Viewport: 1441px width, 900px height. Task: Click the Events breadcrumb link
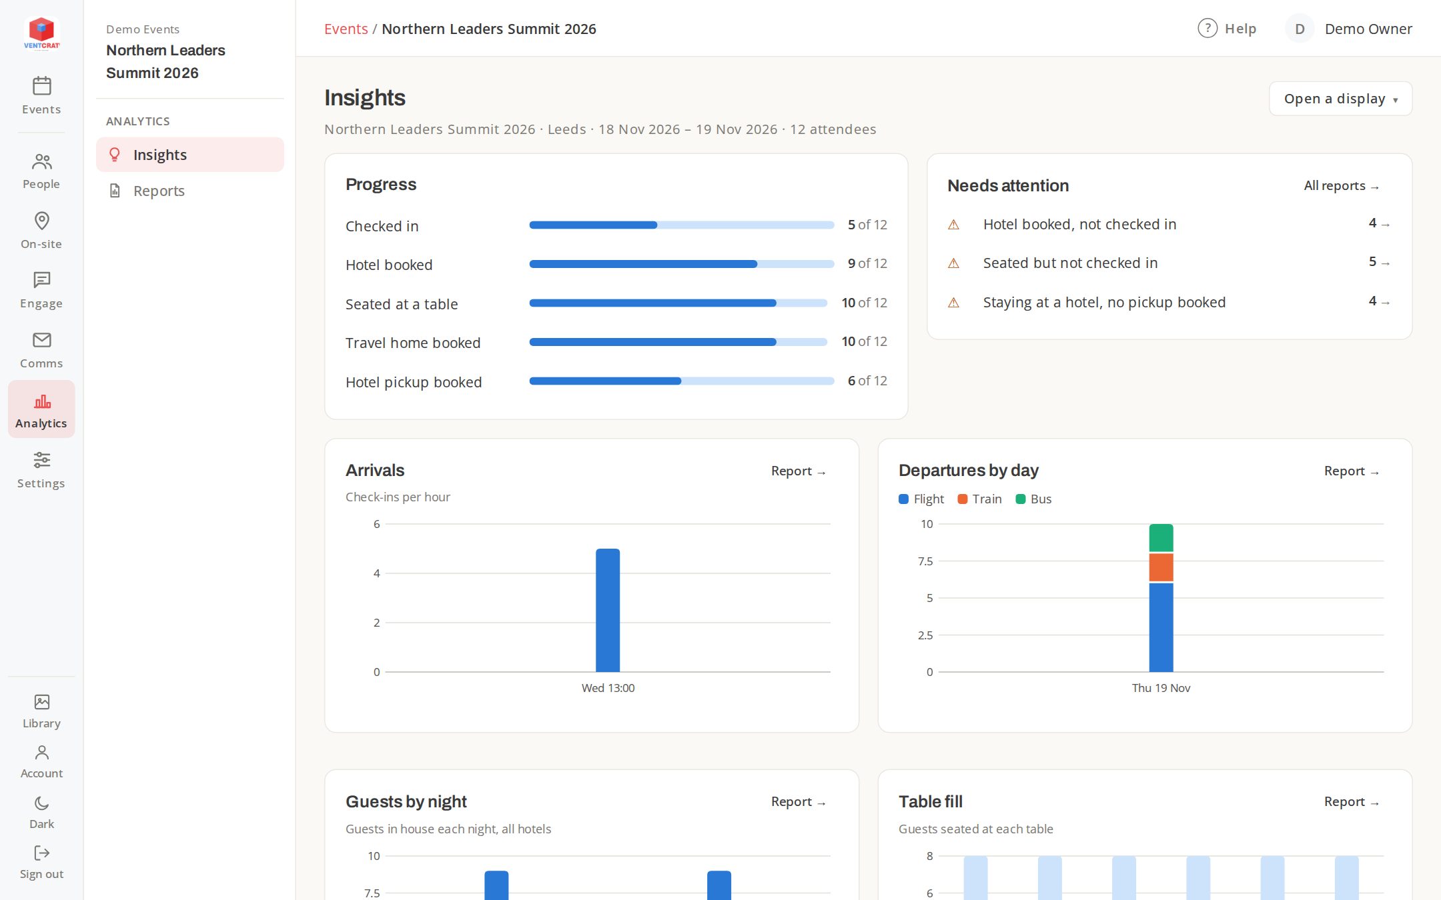(x=346, y=29)
